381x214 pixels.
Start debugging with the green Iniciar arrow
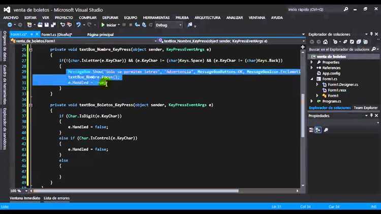[x=103, y=25]
